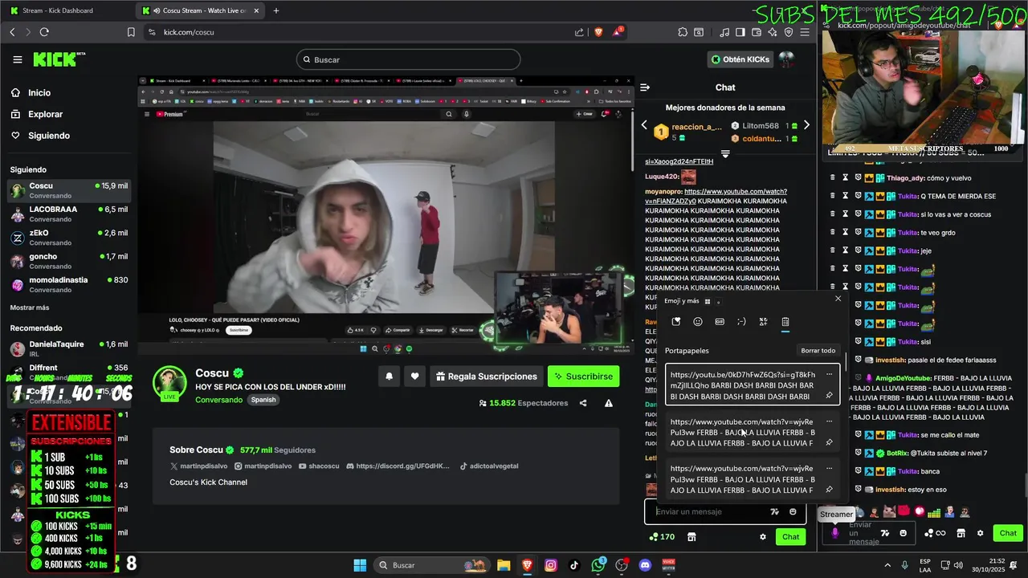Show next top donor with right arrow
1028x578 pixels.
click(x=807, y=125)
